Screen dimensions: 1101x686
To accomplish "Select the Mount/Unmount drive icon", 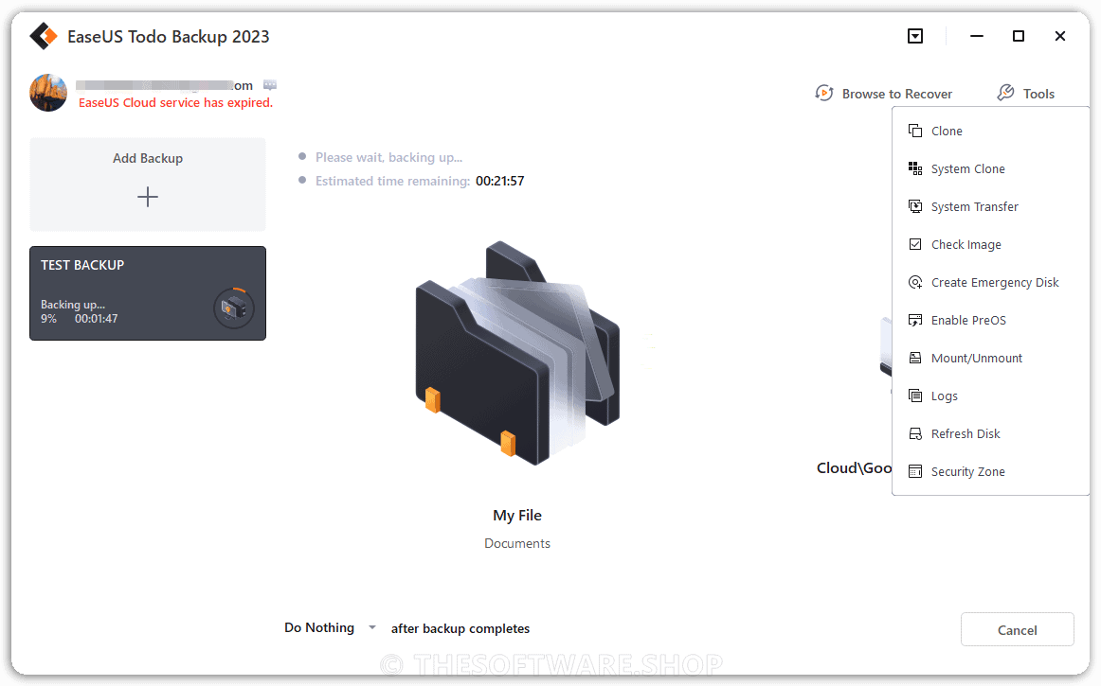I will (915, 359).
